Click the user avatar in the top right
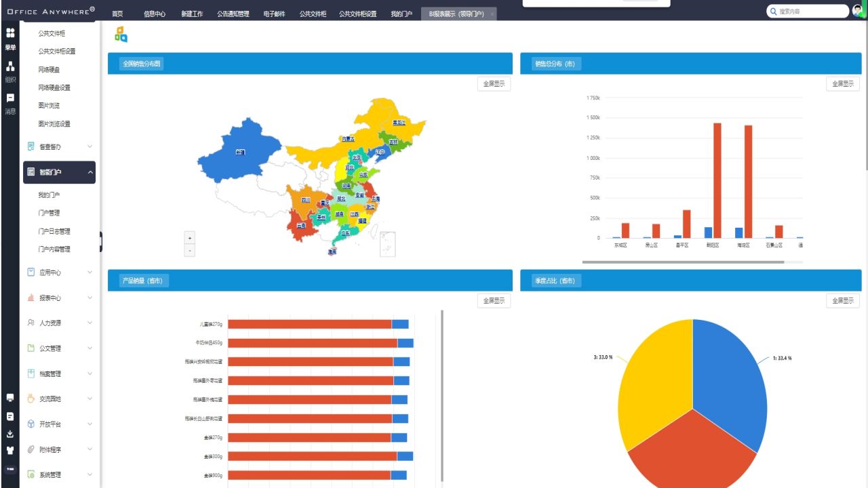The image size is (868, 488). (x=855, y=10)
